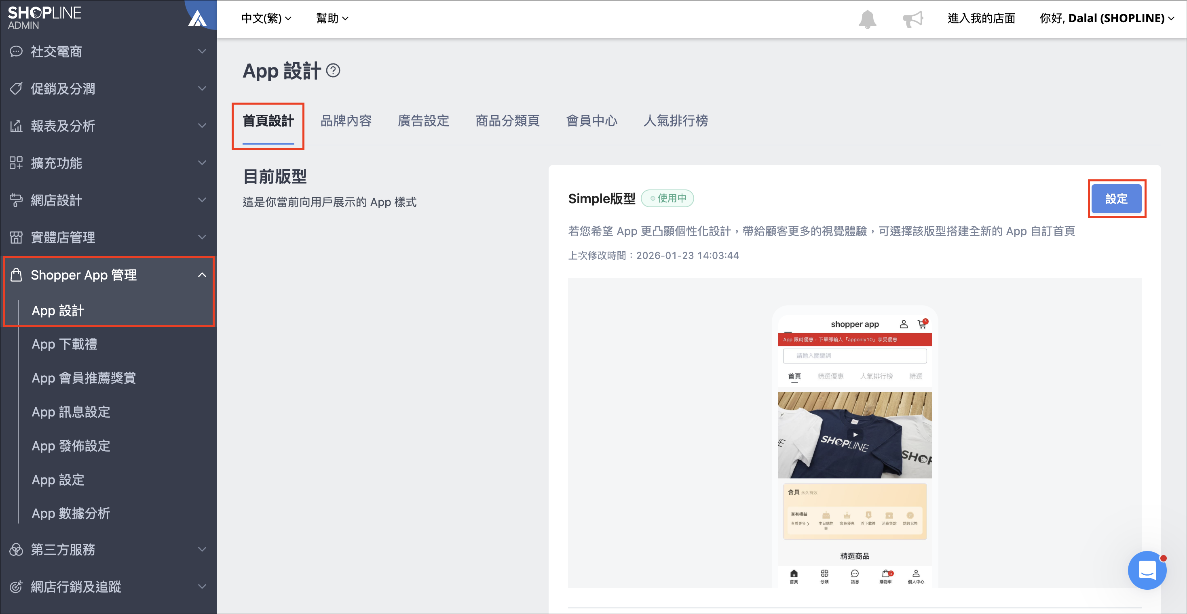
Task: Click the preview's bottom 個人中心 icon
Action: (916, 576)
